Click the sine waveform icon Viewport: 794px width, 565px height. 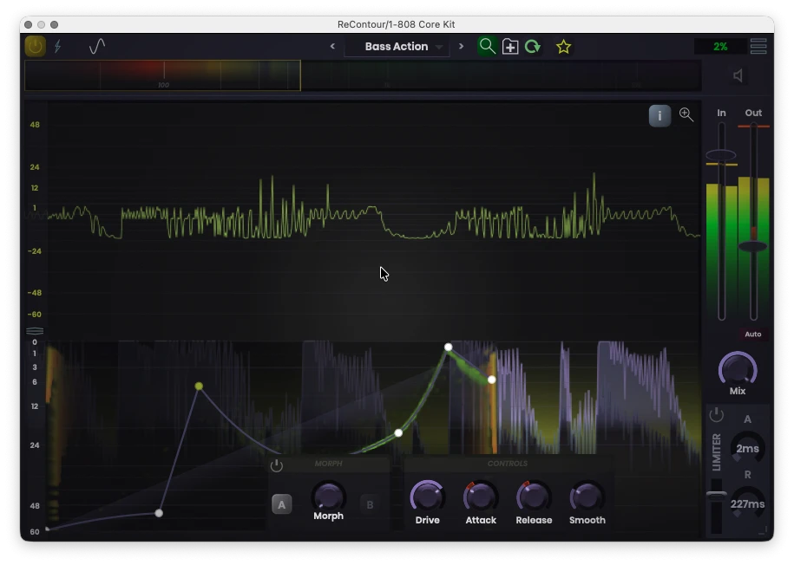pyautogui.click(x=97, y=47)
